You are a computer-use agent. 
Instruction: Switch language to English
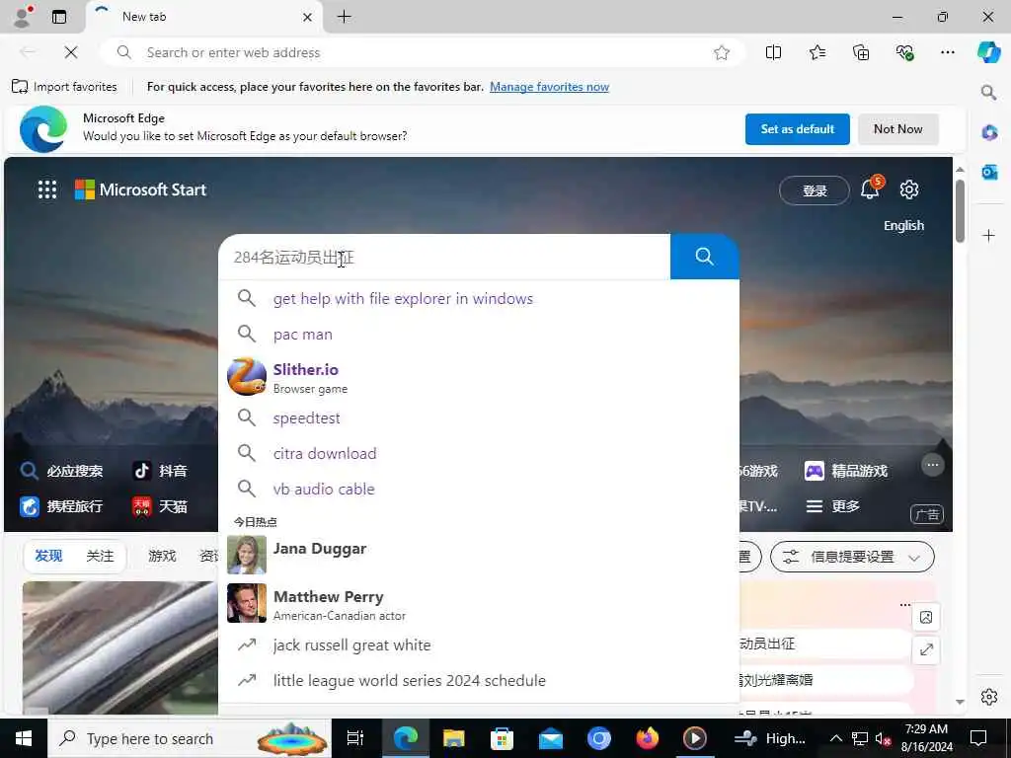(x=903, y=226)
